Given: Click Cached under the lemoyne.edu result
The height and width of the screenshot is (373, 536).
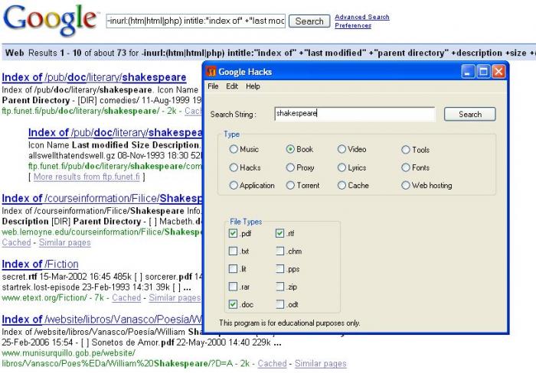Looking at the screenshot, I should 16,242.
